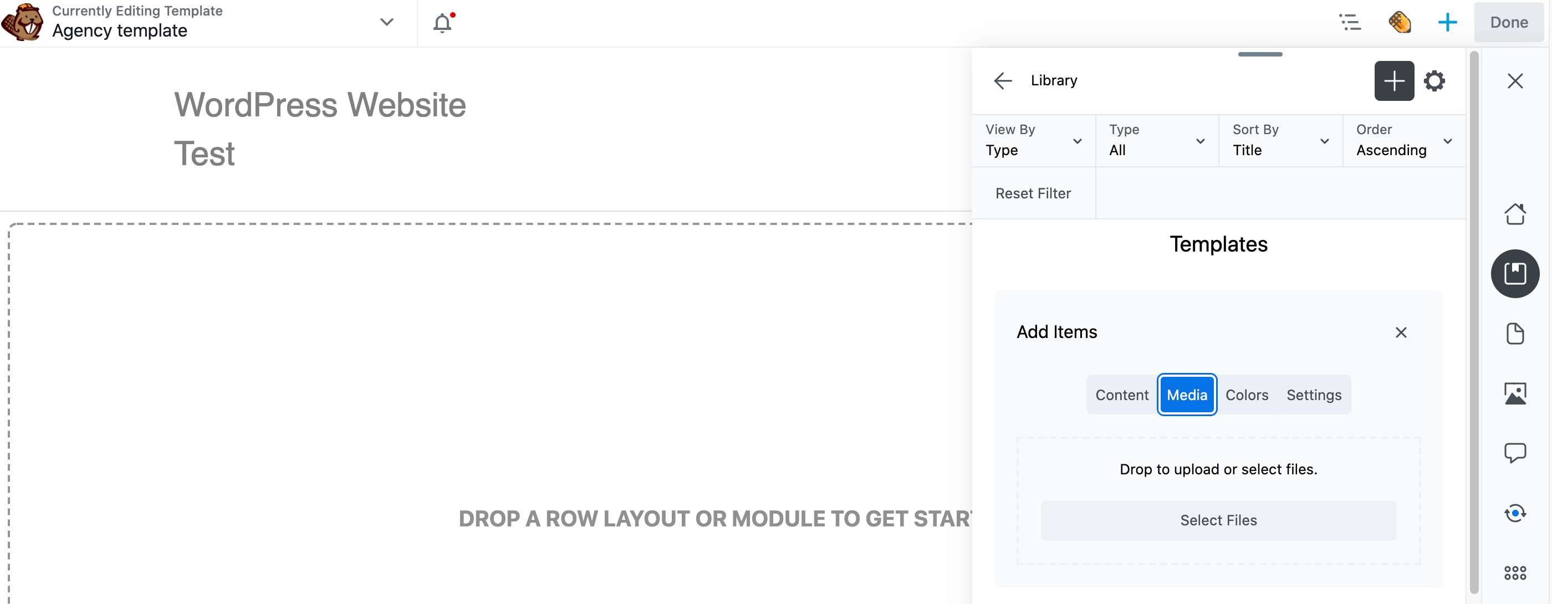Click the Comment icon in right sidebar
The width and height of the screenshot is (1552, 604).
tap(1515, 453)
